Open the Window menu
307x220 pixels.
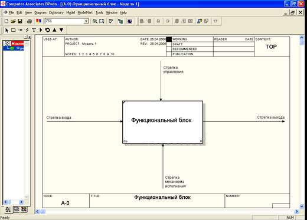112,12
